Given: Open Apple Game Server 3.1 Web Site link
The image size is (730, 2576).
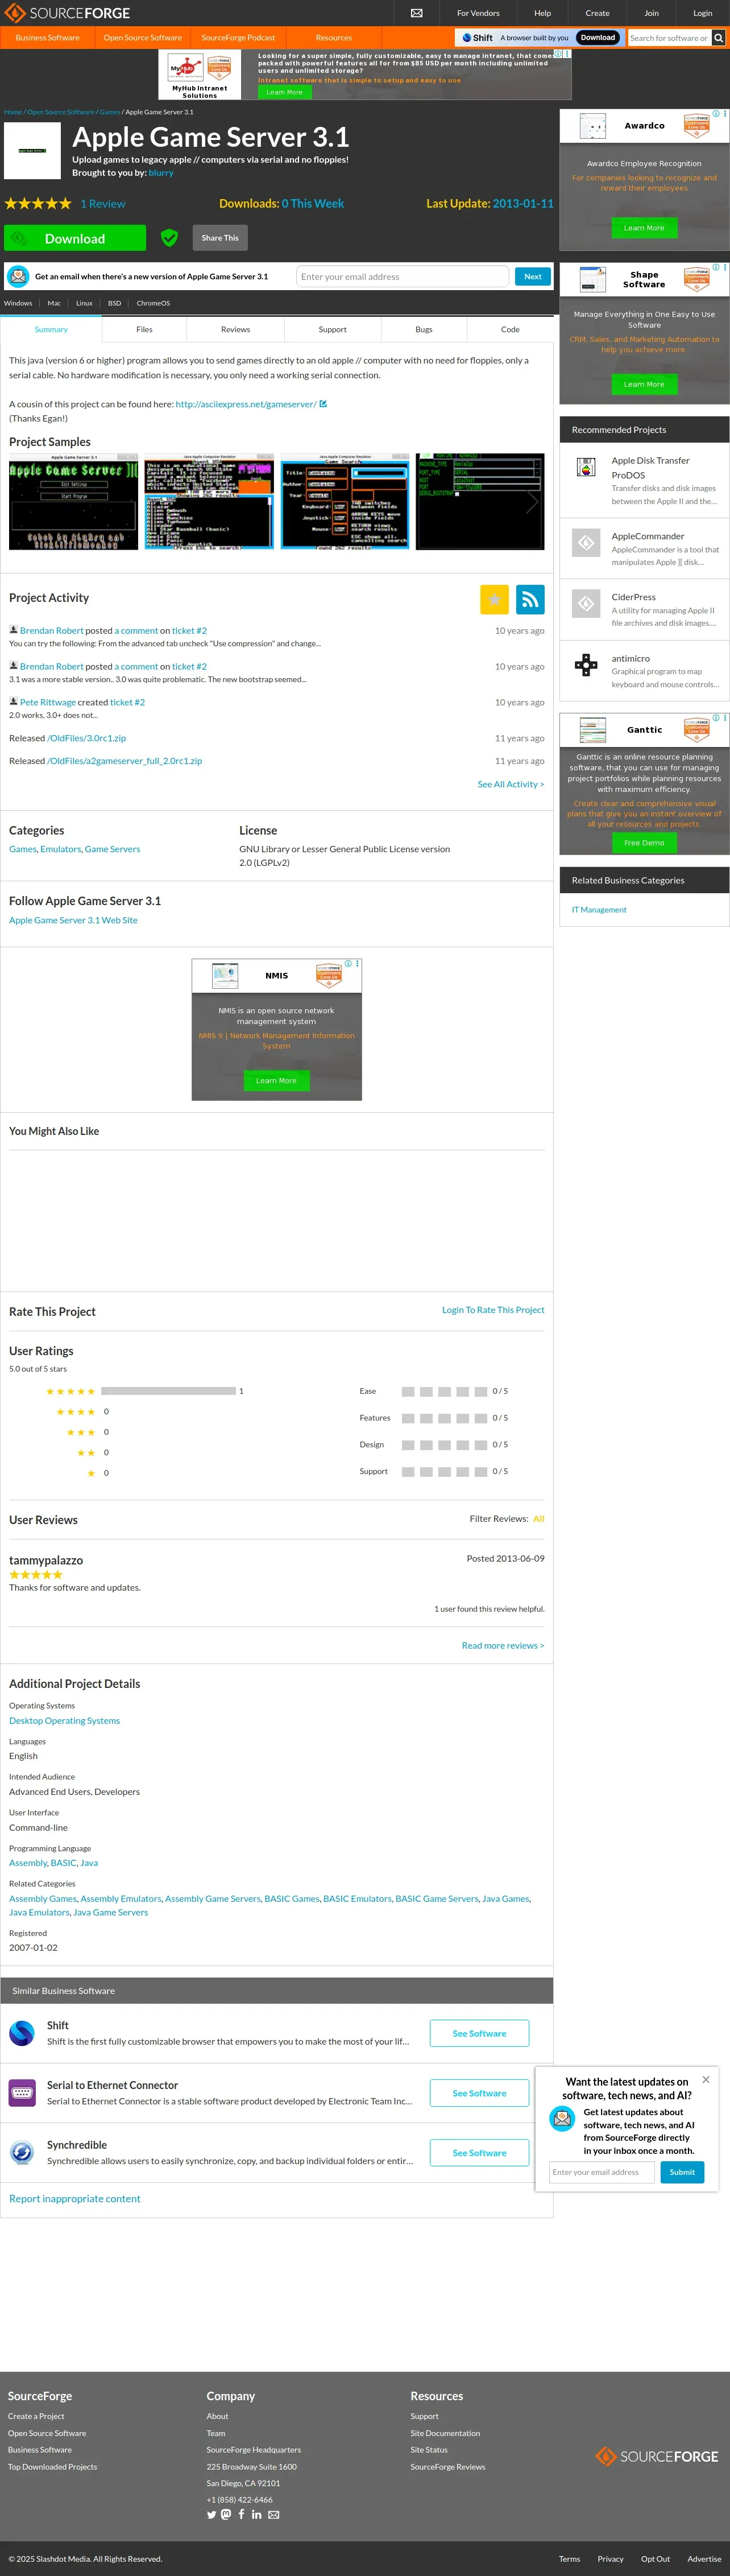Looking at the screenshot, I should tap(73, 920).
